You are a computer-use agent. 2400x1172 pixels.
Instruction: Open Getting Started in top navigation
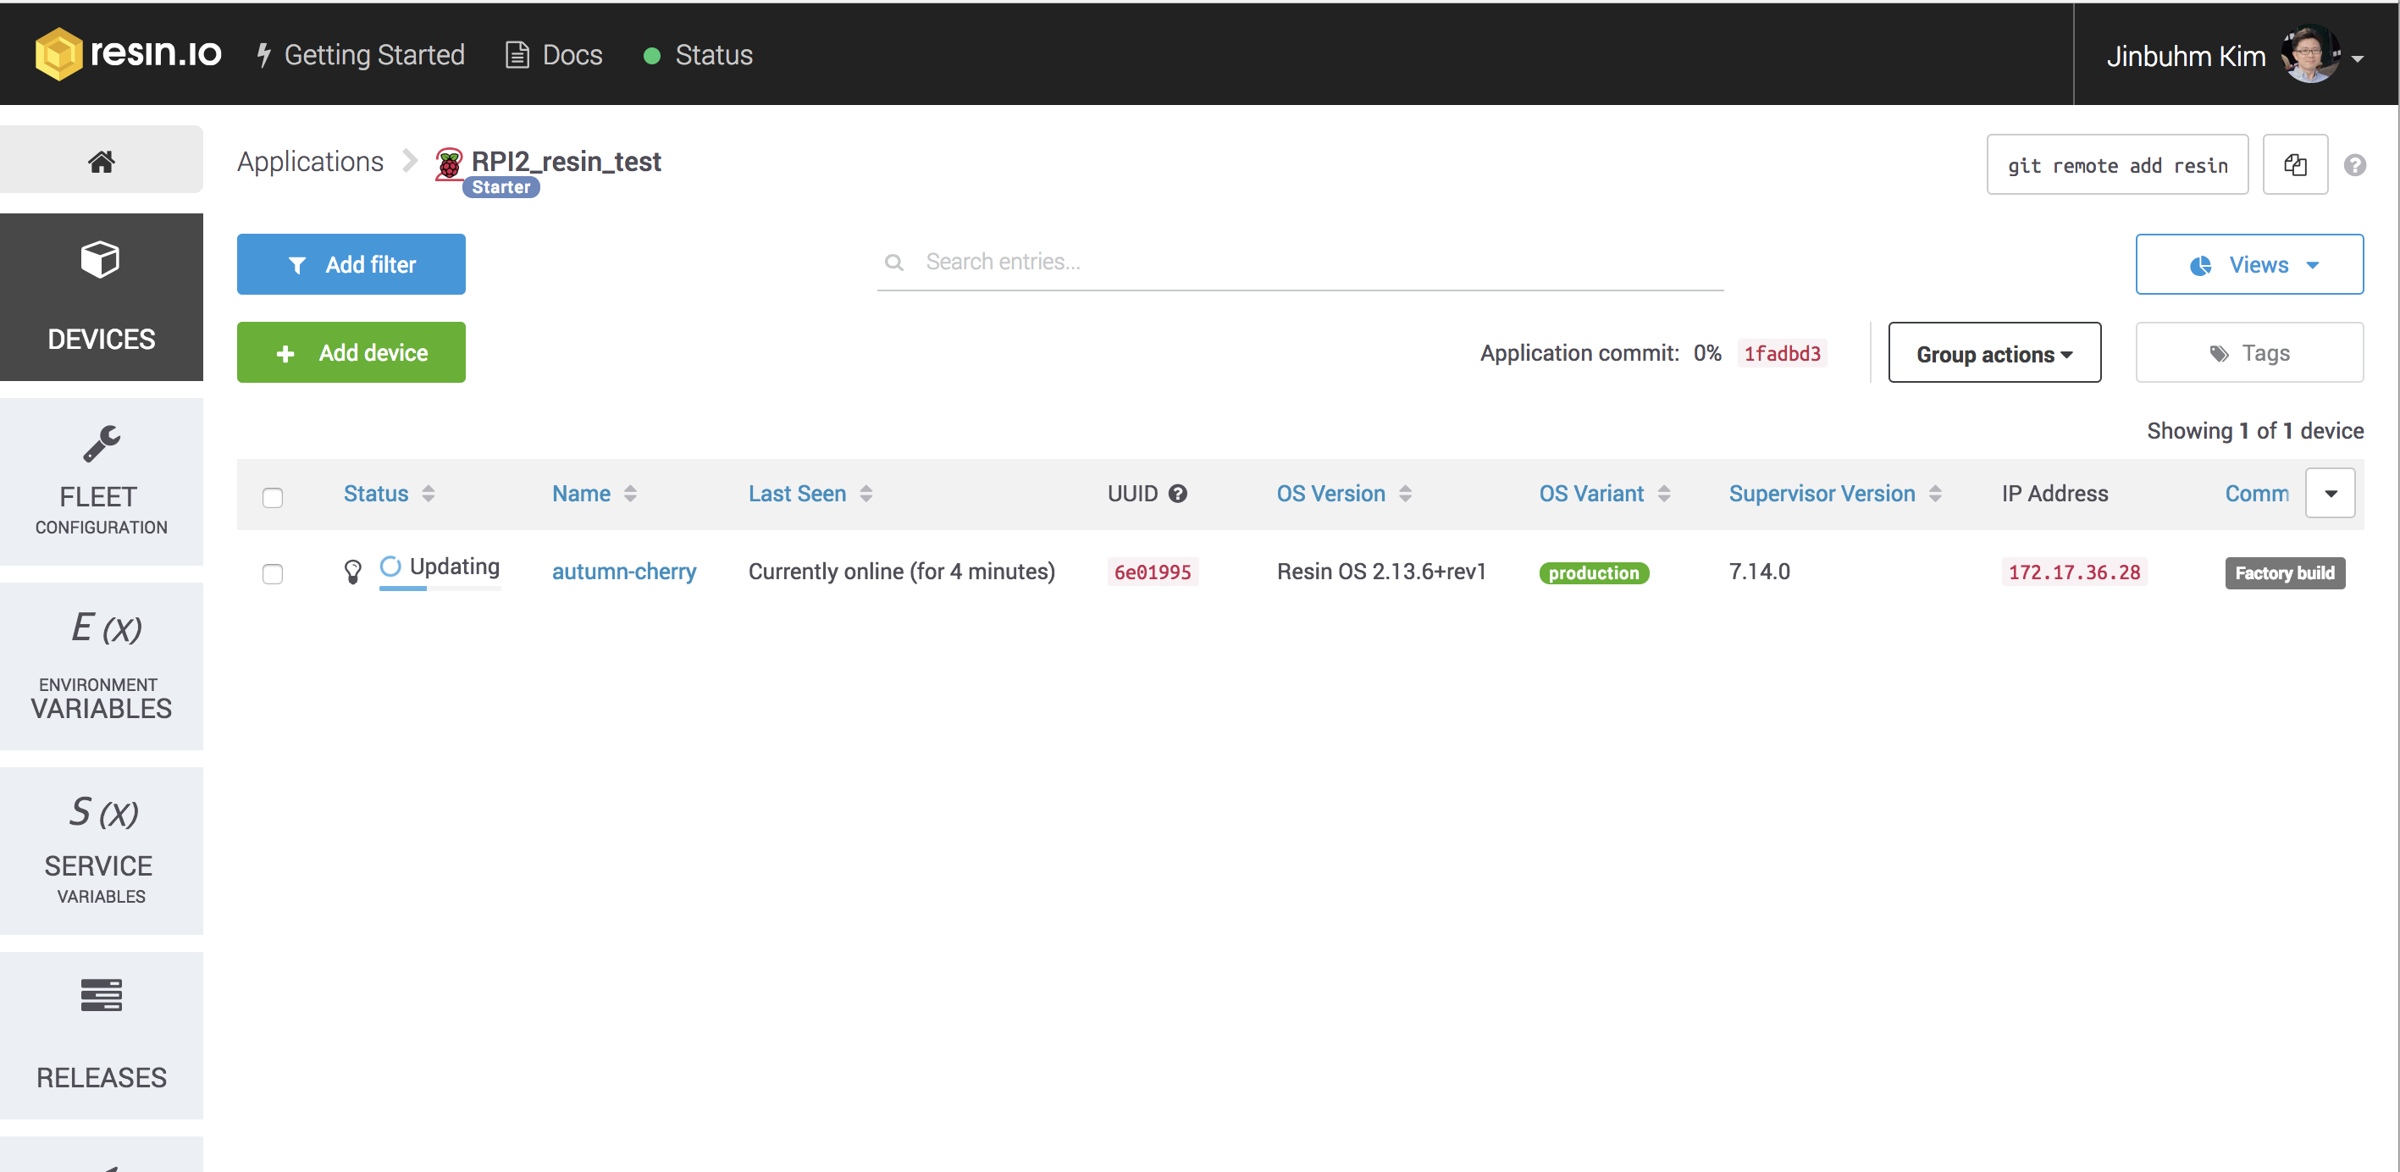click(x=361, y=55)
